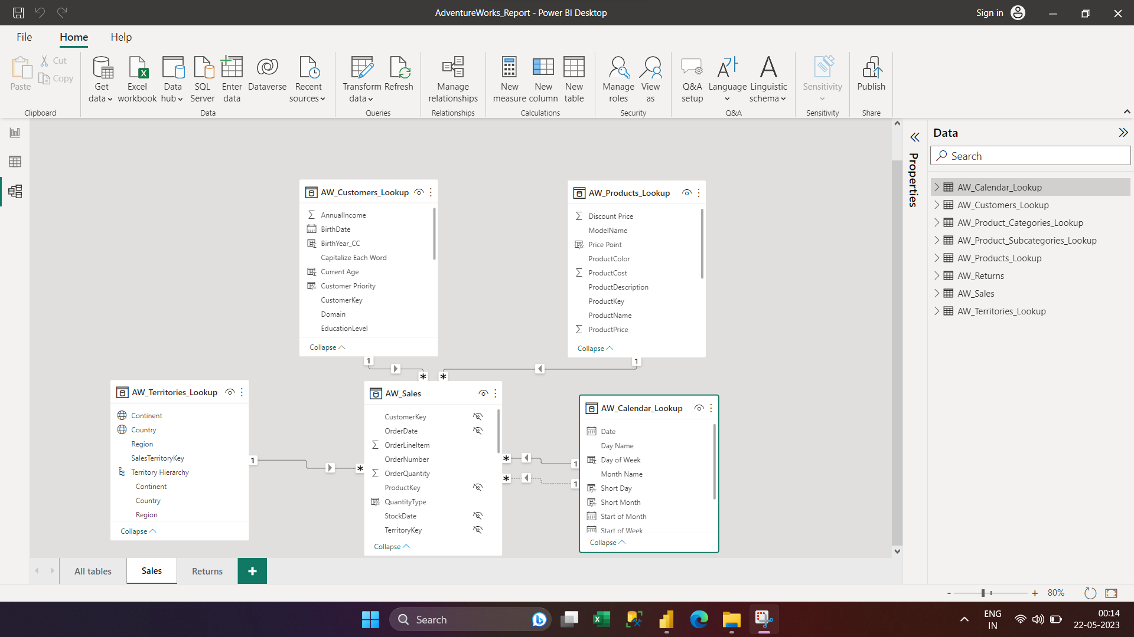Open Manage relationships dialog

[453, 79]
